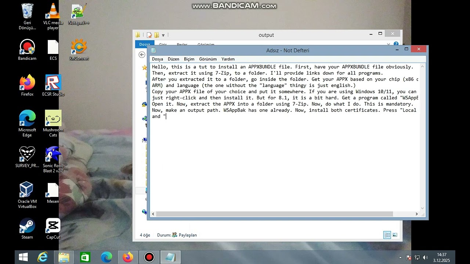Click Explorer status text "4 öğe"
This screenshot has width=470, height=264.
(x=145, y=235)
